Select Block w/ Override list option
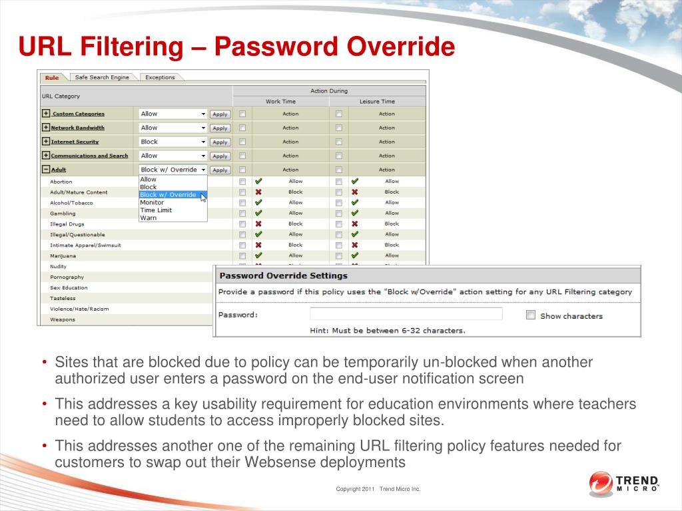Image resolution: width=682 pixels, height=511 pixels. click(172, 195)
